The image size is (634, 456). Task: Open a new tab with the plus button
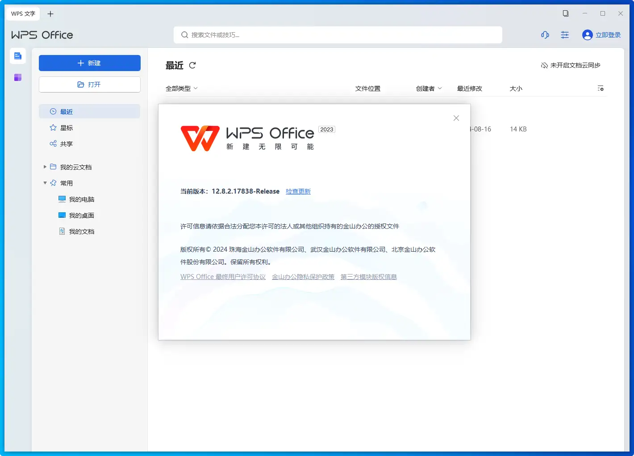point(50,13)
